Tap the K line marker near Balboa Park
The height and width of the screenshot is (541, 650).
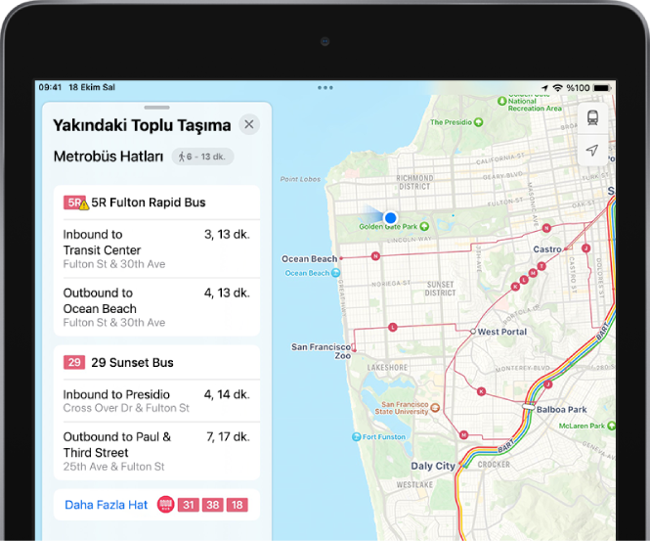pos(481,391)
